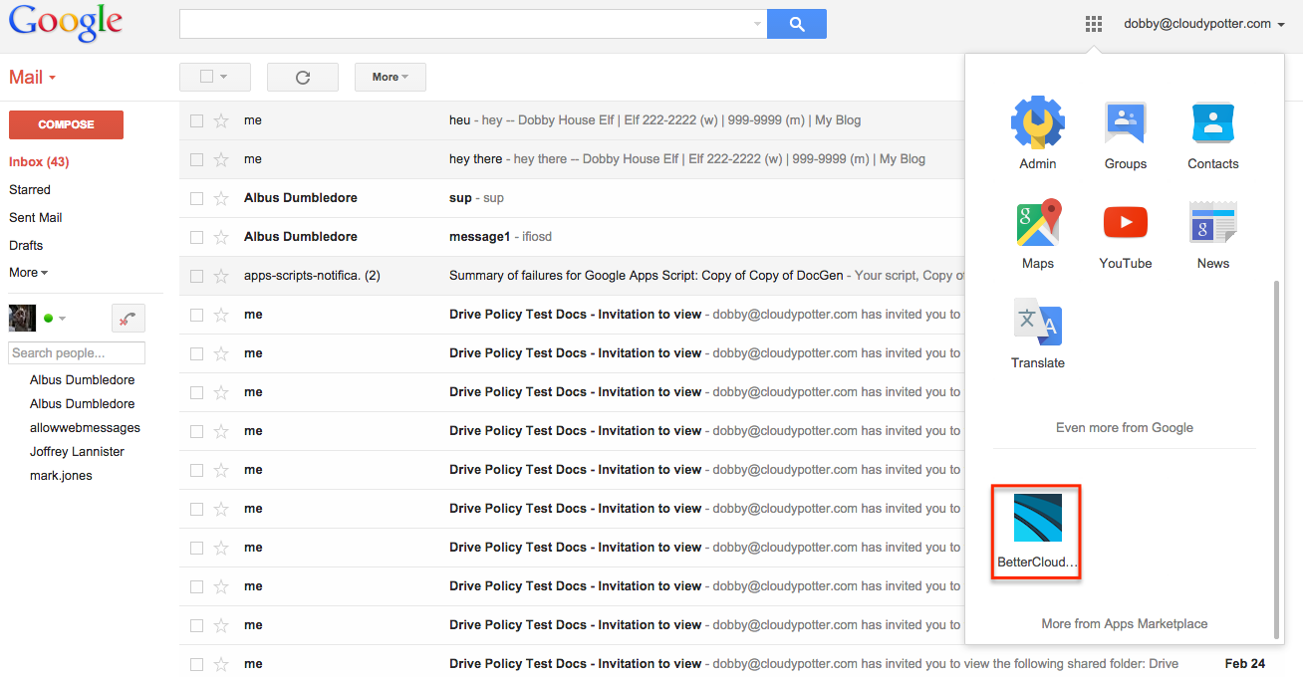Open the Starred folder

point(30,189)
